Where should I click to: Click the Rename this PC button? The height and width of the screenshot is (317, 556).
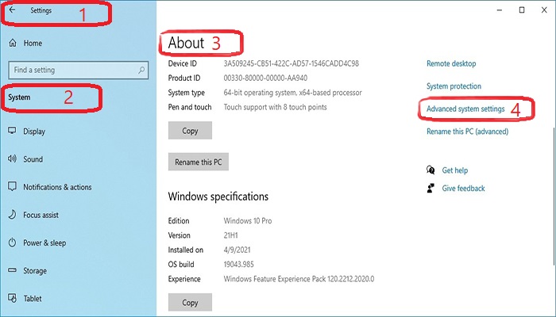199,162
